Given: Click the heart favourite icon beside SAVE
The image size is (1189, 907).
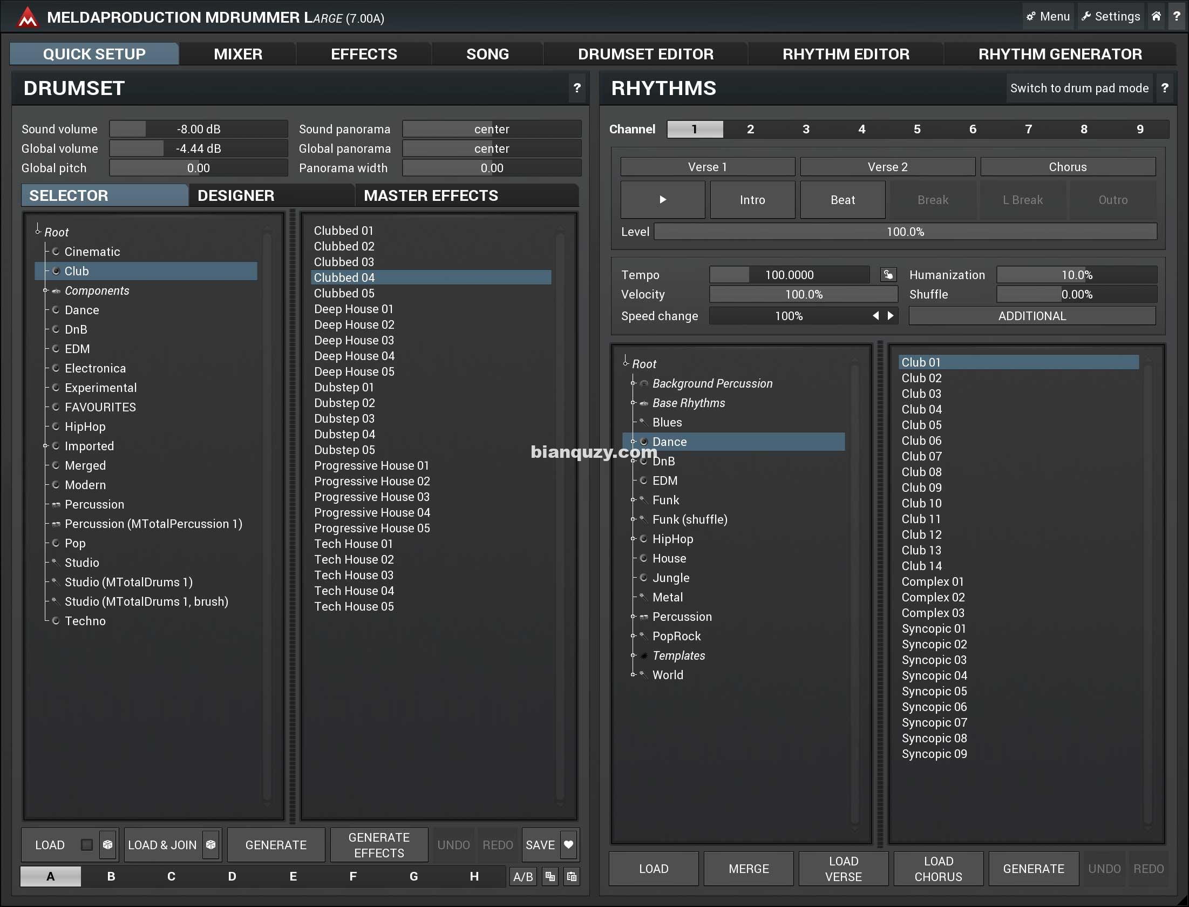Looking at the screenshot, I should (x=568, y=844).
